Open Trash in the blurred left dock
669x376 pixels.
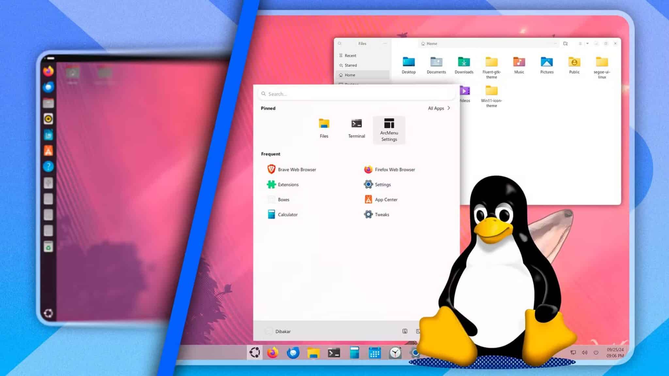(x=48, y=247)
